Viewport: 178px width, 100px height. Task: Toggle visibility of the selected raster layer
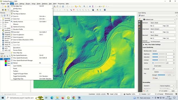(x=3, y=59)
